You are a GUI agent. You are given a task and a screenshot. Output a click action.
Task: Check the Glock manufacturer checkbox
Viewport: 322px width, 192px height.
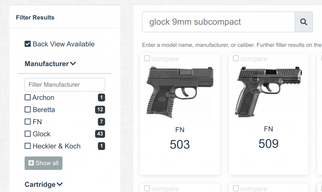(28, 134)
